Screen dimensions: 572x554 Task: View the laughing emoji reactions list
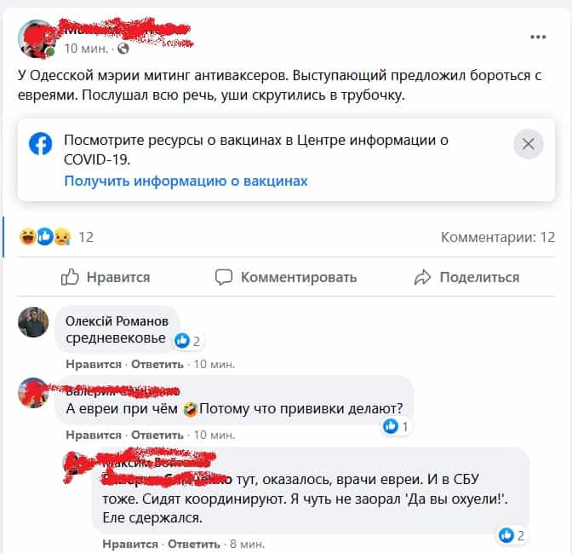(28, 236)
